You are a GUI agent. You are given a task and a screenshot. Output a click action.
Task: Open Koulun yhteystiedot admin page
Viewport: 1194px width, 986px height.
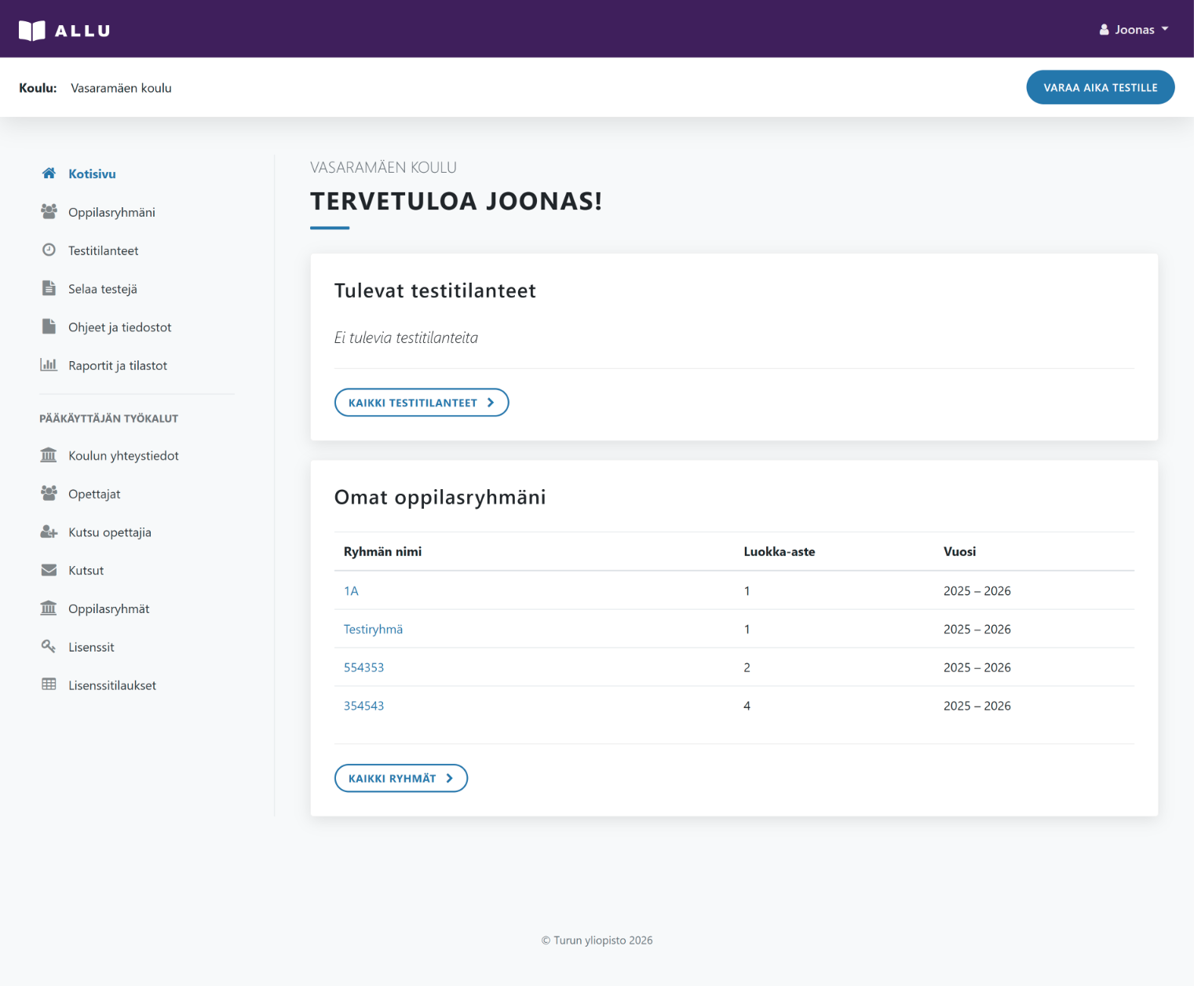[x=123, y=456]
